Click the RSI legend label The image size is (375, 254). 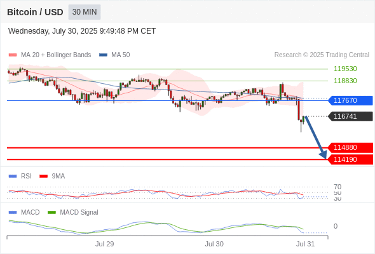point(26,177)
